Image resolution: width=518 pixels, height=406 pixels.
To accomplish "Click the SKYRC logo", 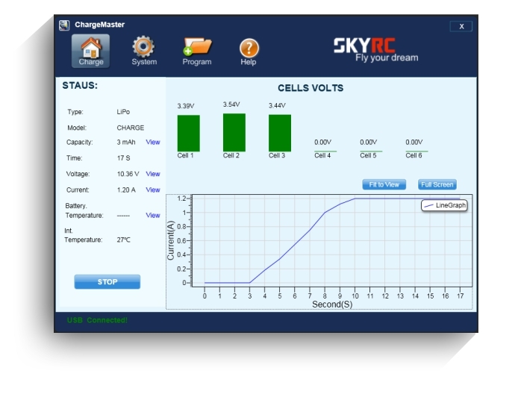I will coord(375,50).
